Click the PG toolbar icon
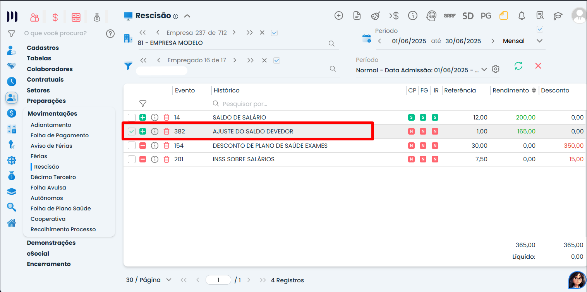Image resolution: width=587 pixels, height=292 pixels. coord(486,16)
